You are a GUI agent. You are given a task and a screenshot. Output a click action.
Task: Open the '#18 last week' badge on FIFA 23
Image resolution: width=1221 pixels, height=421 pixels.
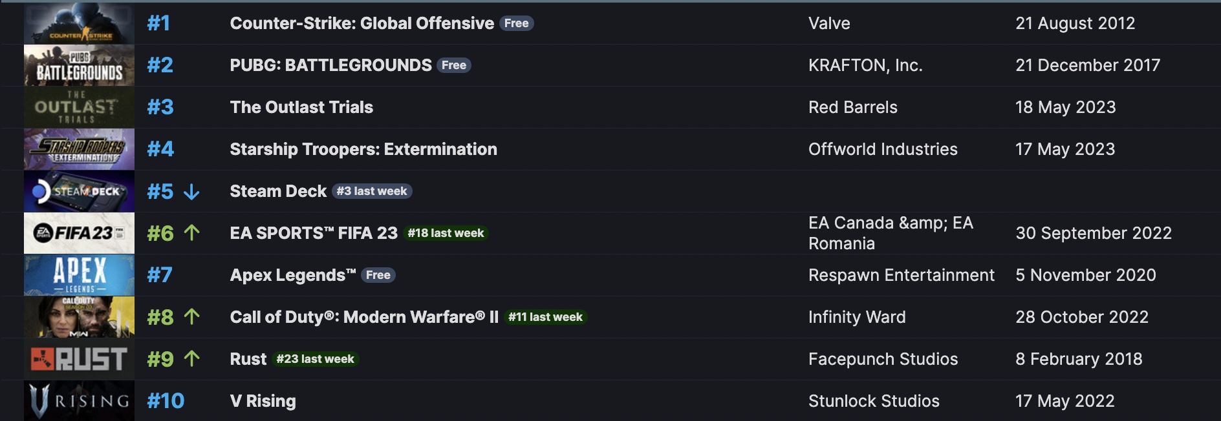coord(446,233)
